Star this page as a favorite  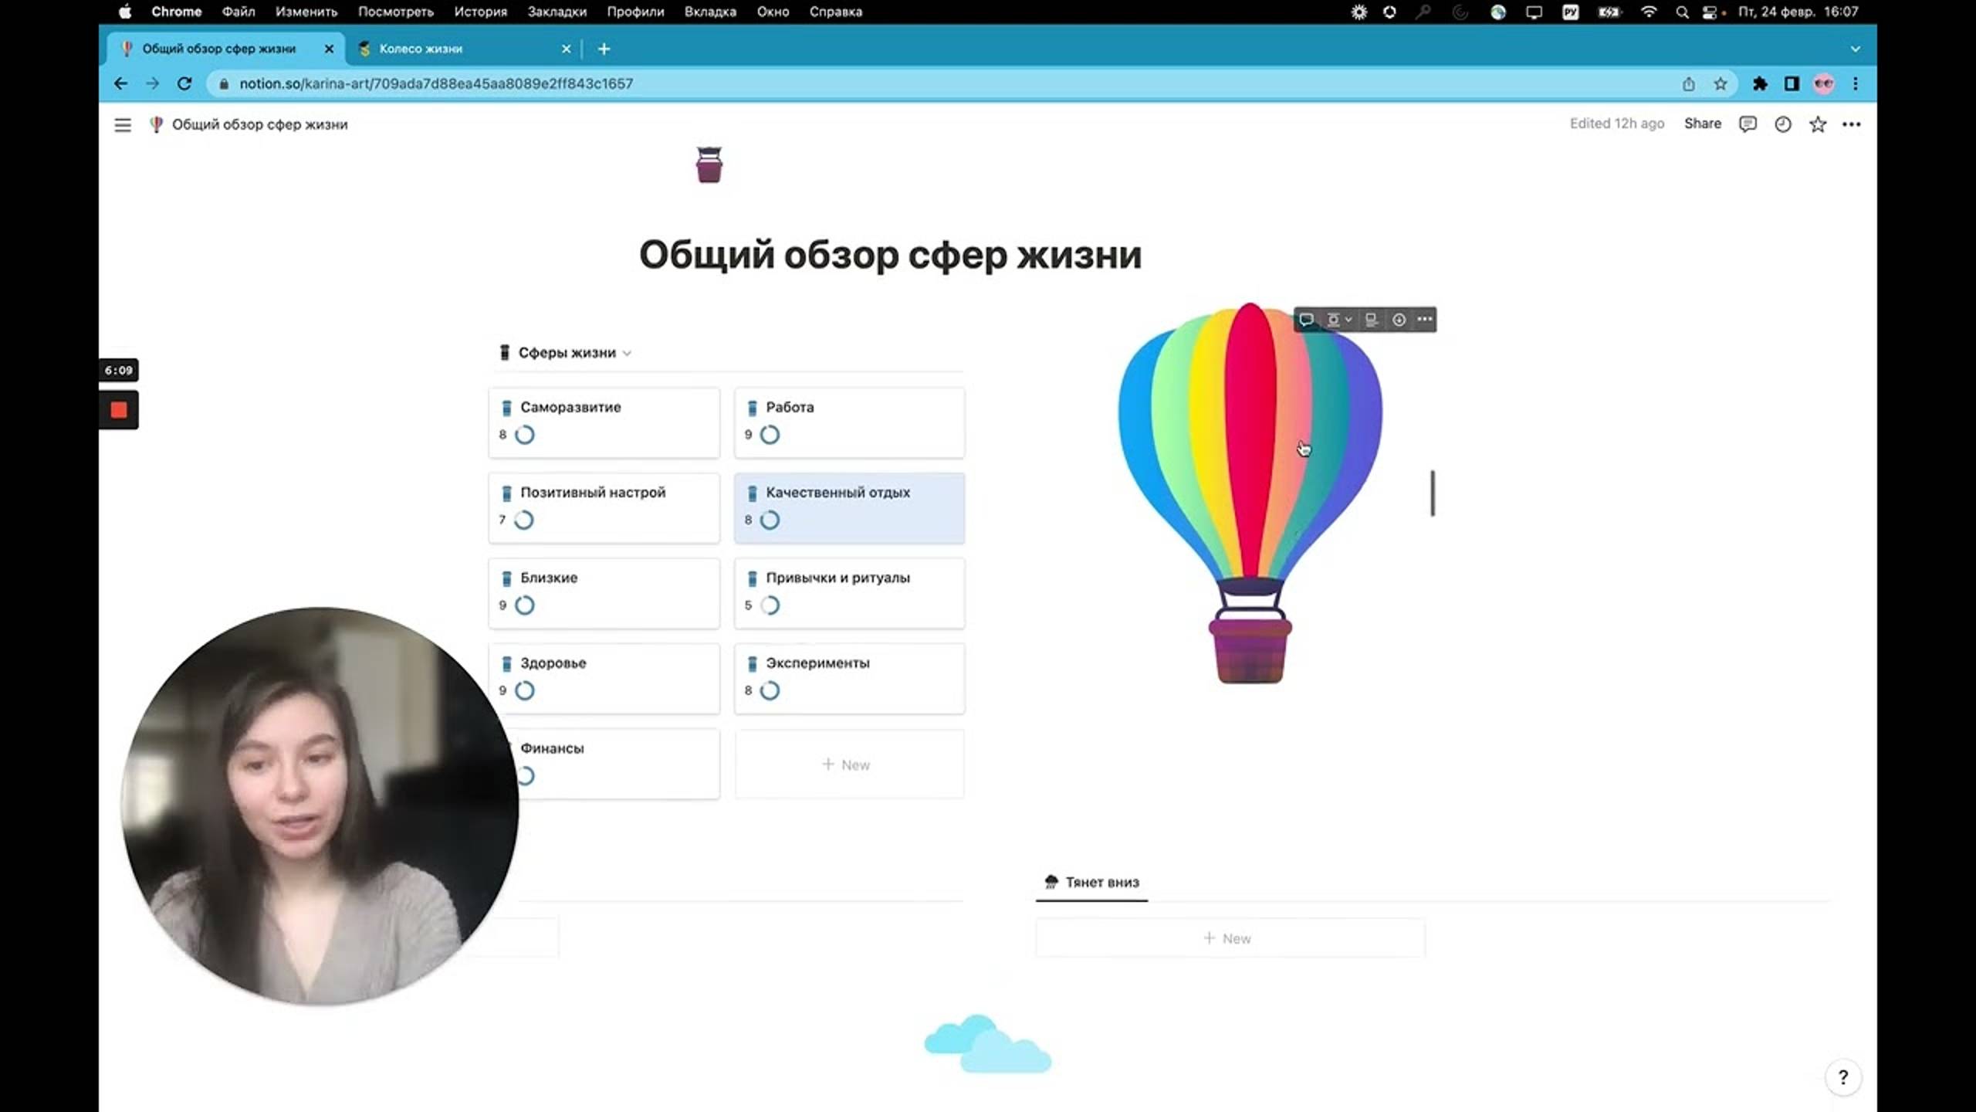point(1818,124)
